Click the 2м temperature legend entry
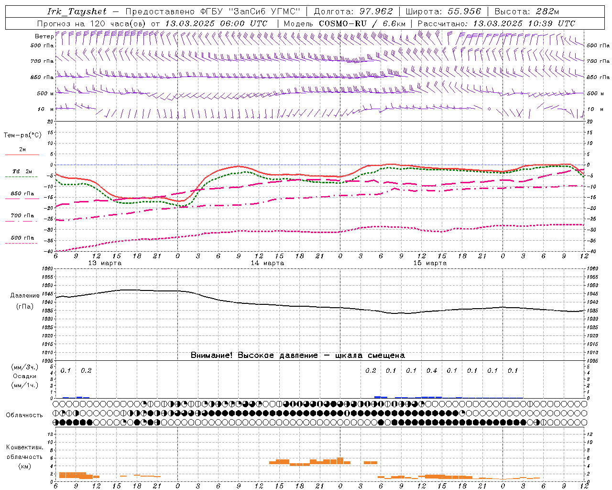 tap(22, 150)
